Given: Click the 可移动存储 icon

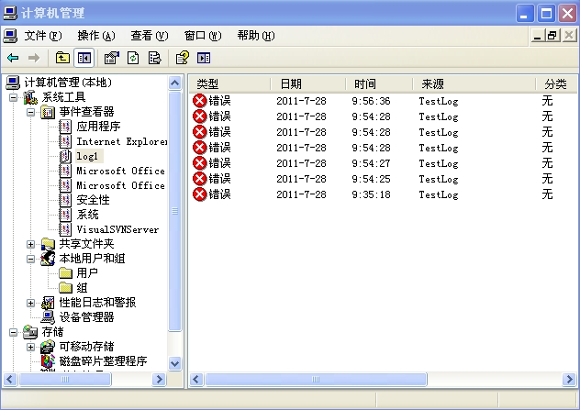Looking at the screenshot, I should 48,347.
